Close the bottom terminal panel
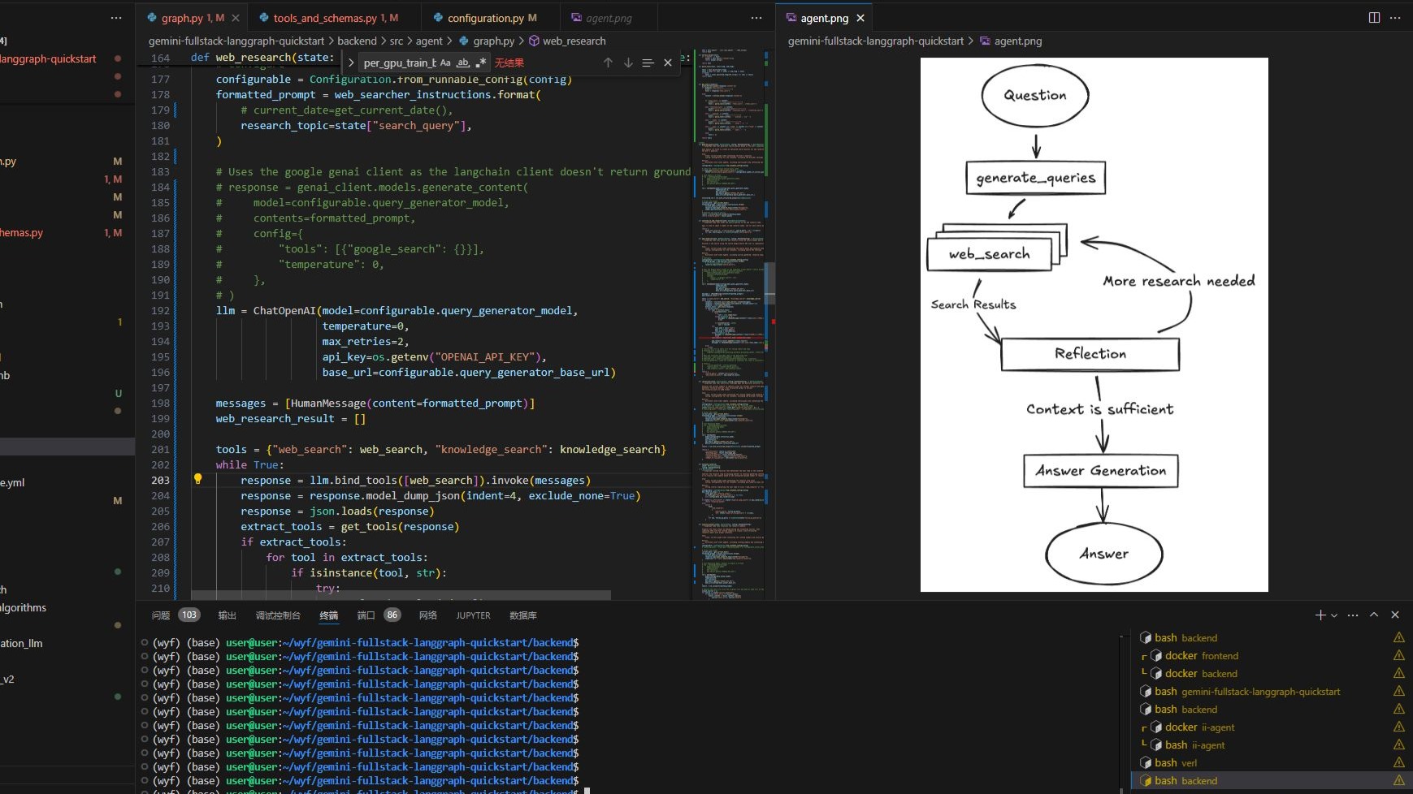1413x794 pixels. click(x=1395, y=615)
